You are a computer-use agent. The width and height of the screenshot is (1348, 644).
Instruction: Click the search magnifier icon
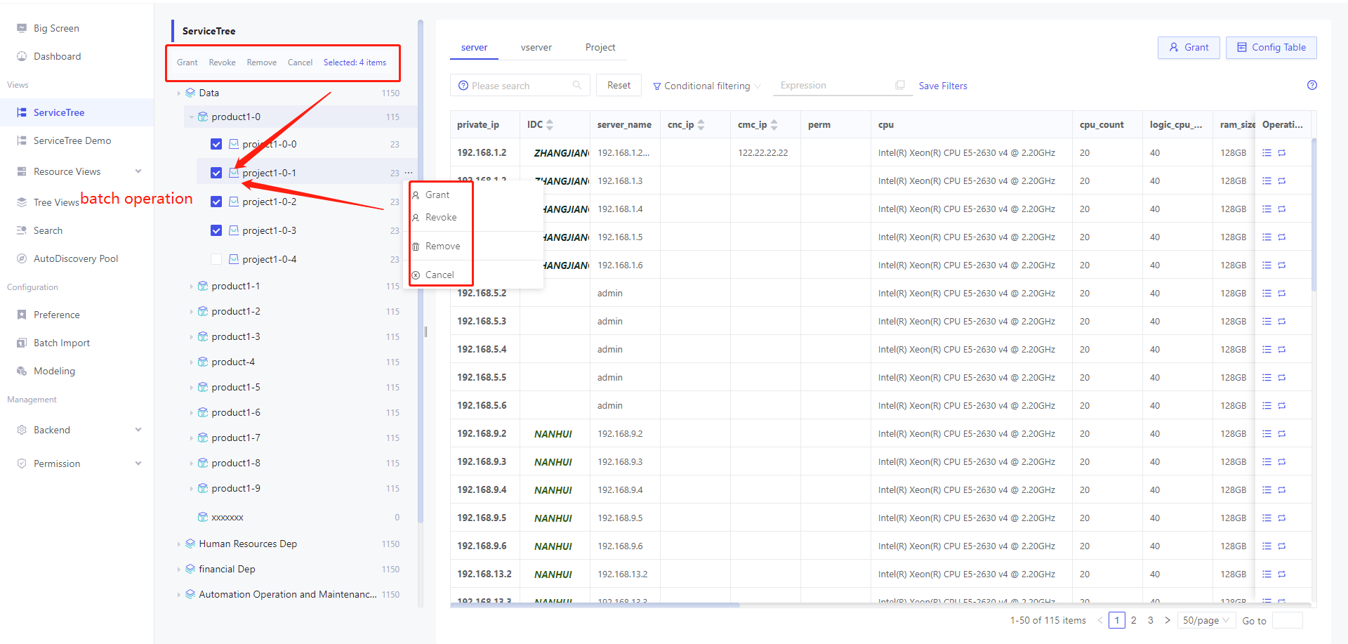coord(577,85)
